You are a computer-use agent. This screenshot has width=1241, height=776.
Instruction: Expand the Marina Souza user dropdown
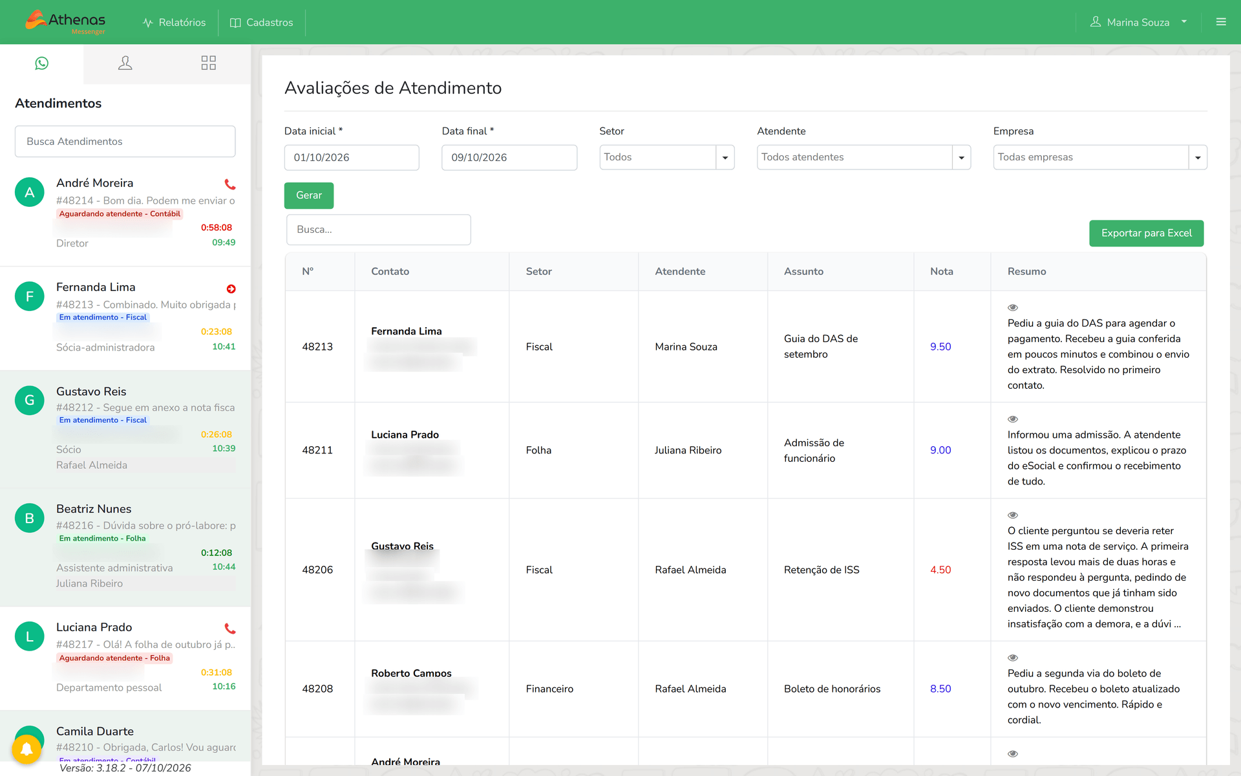pos(1139,22)
